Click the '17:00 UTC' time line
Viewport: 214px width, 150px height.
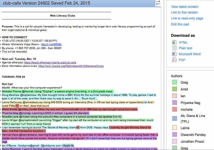[x=29, y=41]
